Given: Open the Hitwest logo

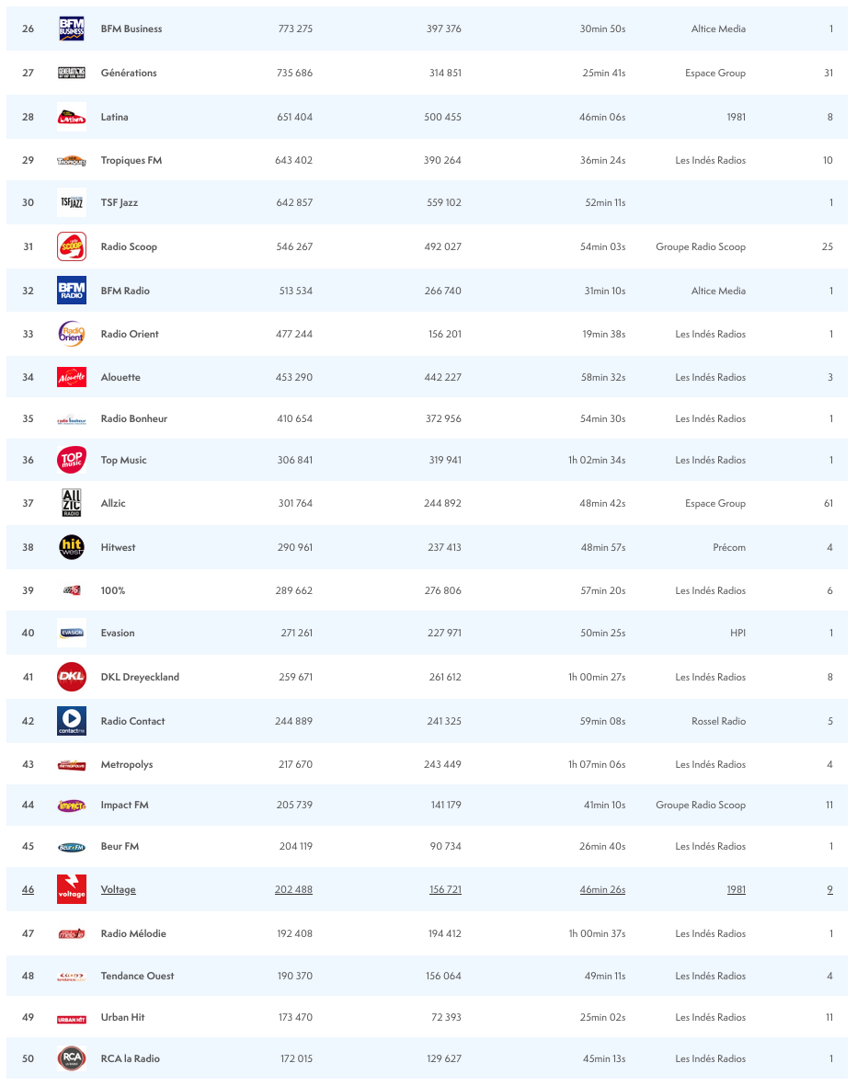Looking at the screenshot, I should click(72, 547).
